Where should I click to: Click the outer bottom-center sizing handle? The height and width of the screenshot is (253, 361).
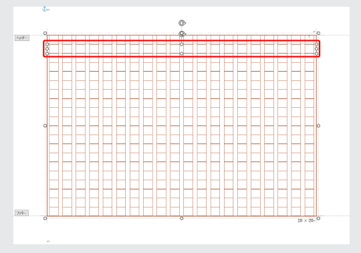click(x=182, y=218)
